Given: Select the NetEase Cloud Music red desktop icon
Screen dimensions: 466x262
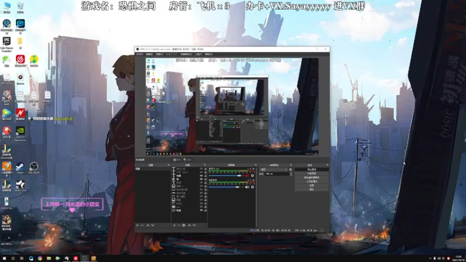Looking at the screenshot, I should click(20, 61).
